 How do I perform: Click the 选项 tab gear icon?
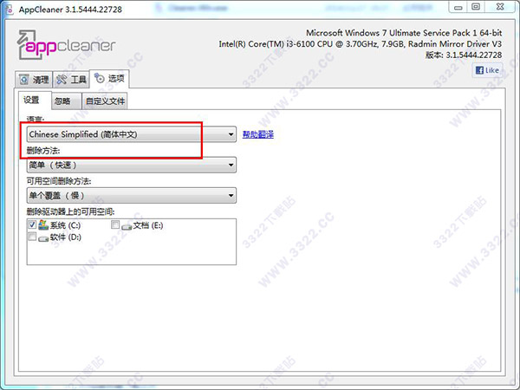tap(100, 78)
